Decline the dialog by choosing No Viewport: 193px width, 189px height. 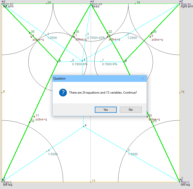point(131,110)
